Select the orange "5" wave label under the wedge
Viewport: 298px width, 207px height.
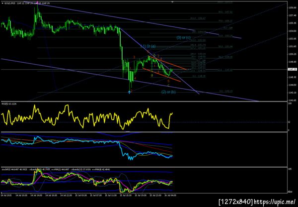[x=168, y=81]
